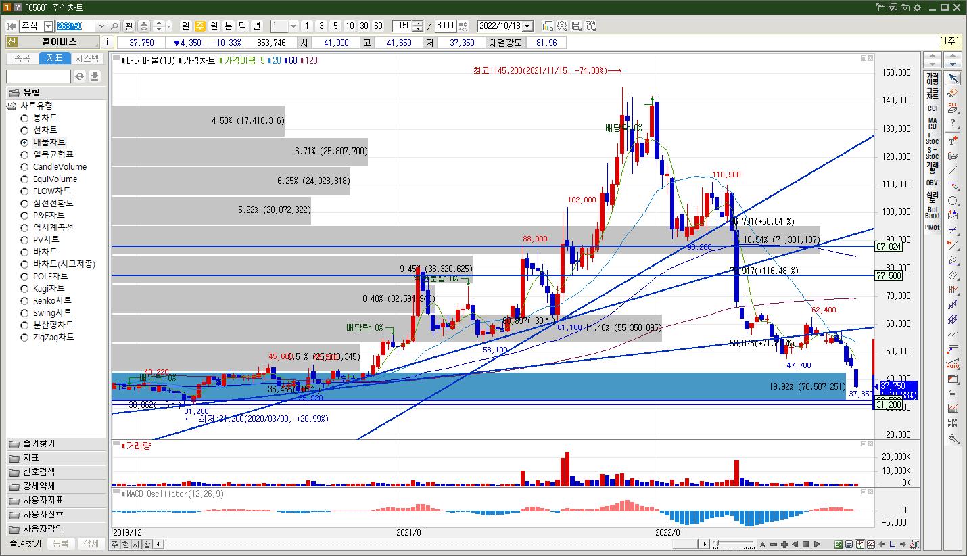This screenshot has height=556, width=967.
Task: Switch to the 시스템 tab
Action: tap(87, 58)
